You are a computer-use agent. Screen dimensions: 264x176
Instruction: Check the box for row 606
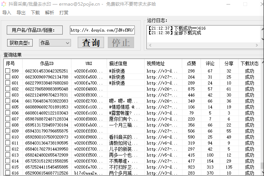[x=8, y=113]
